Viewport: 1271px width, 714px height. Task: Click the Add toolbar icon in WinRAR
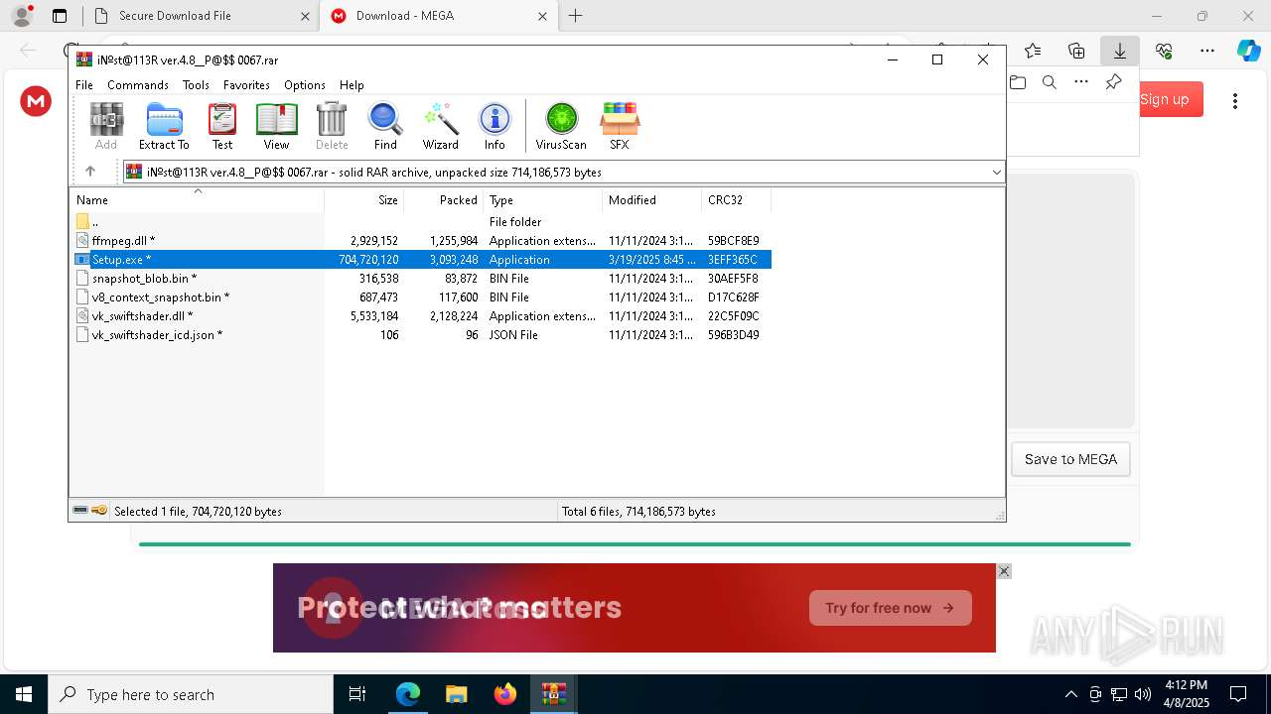point(106,126)
